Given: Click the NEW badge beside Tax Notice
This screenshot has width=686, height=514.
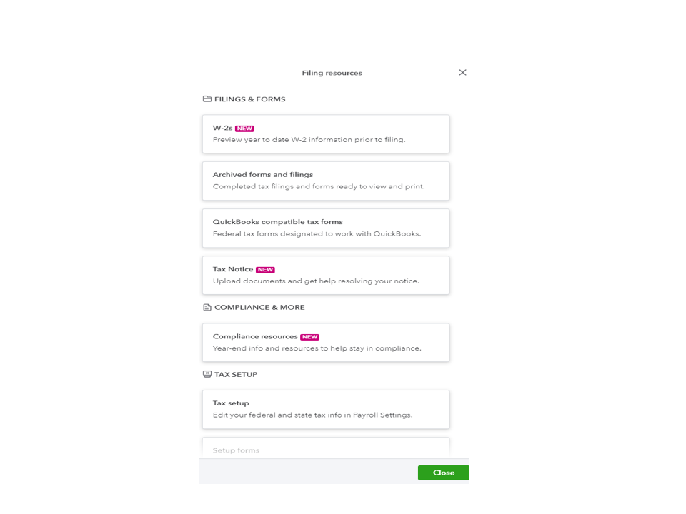Looking at the screenshot, I should coord(265,270).
